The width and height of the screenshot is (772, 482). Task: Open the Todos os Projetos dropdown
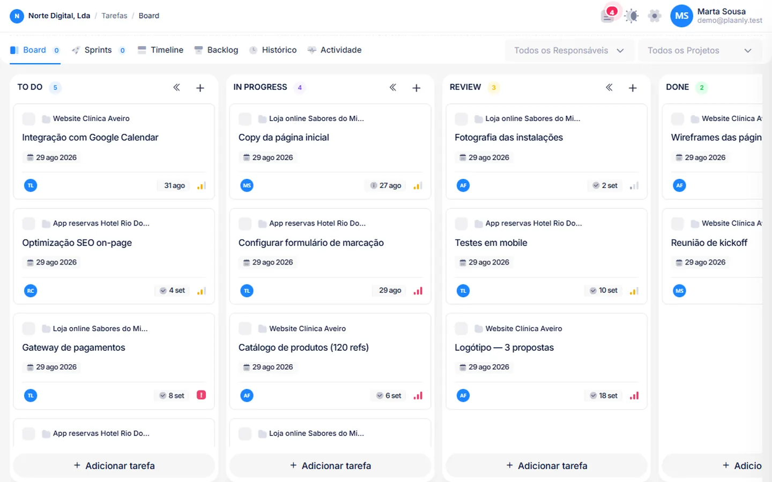click(x=700, y=50)
